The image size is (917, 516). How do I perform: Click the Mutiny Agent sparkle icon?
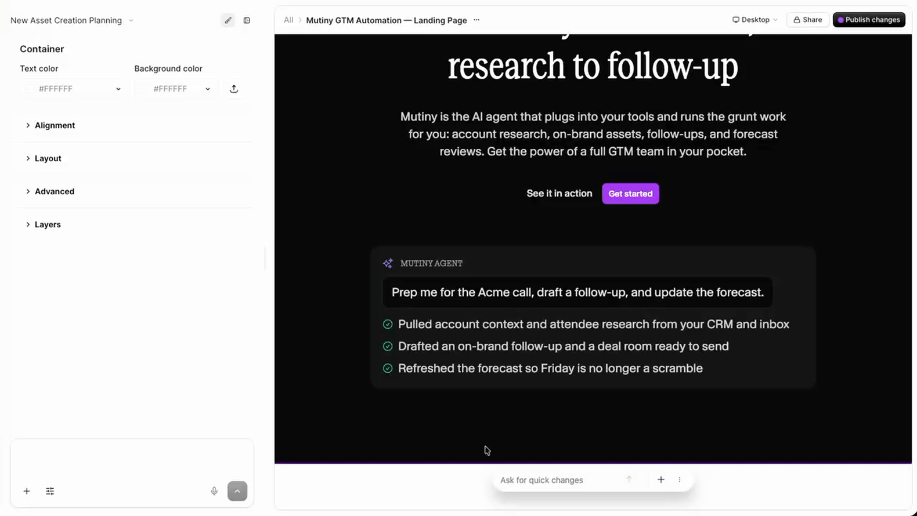pyautogui.click(x=388, y=263)
